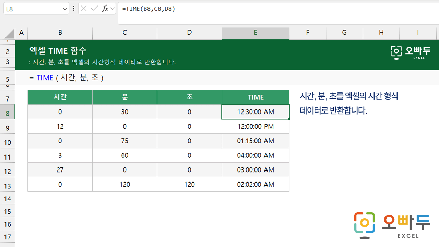Click inside the Name Box showing E8
439x247 pixels.
(x=33, y=9)
